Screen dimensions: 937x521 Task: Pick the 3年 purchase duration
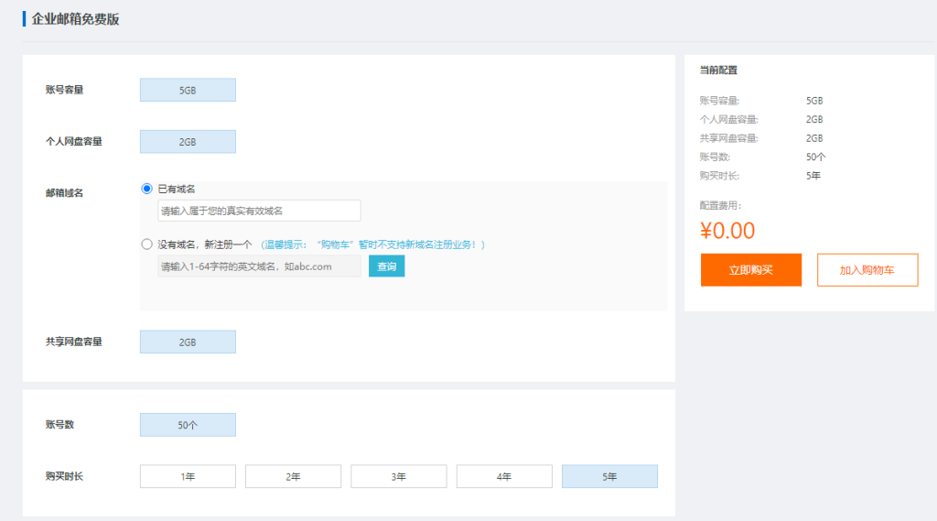point(399,477)
